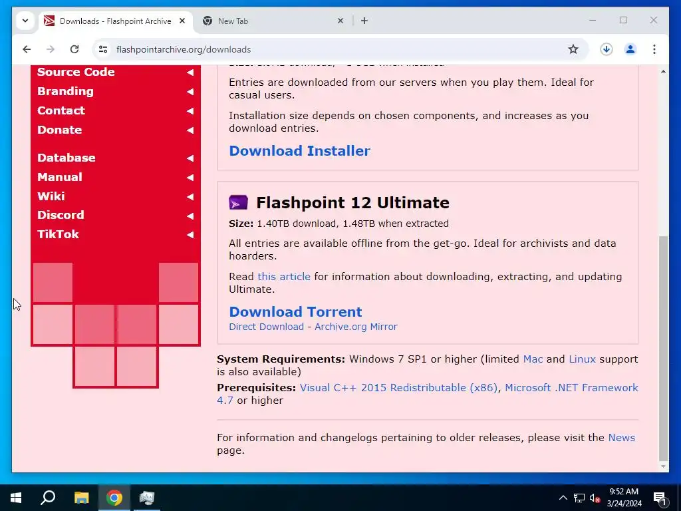The image size is (681, 511).
Task: Open the network tray icon
Action: 579,498
